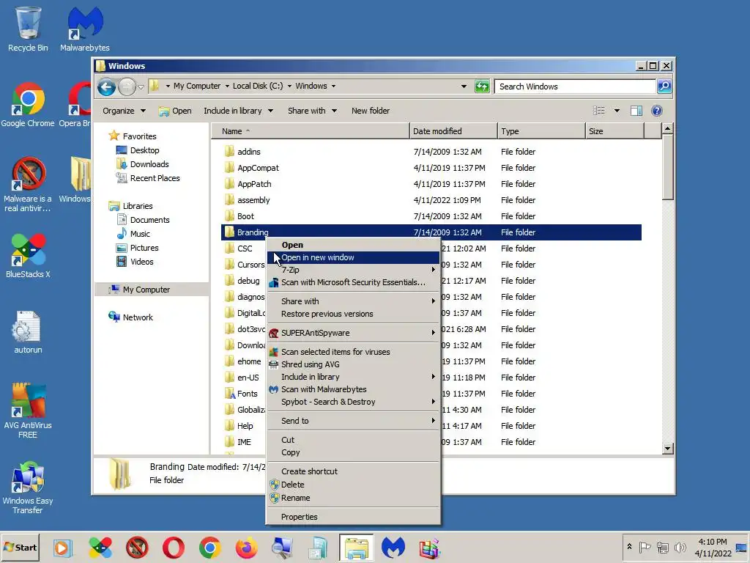The height and width of the screenshot is (563, 750).
Task: Launch Malwarebytes from the desktop shortcut
Action: (x=85, y=29)
